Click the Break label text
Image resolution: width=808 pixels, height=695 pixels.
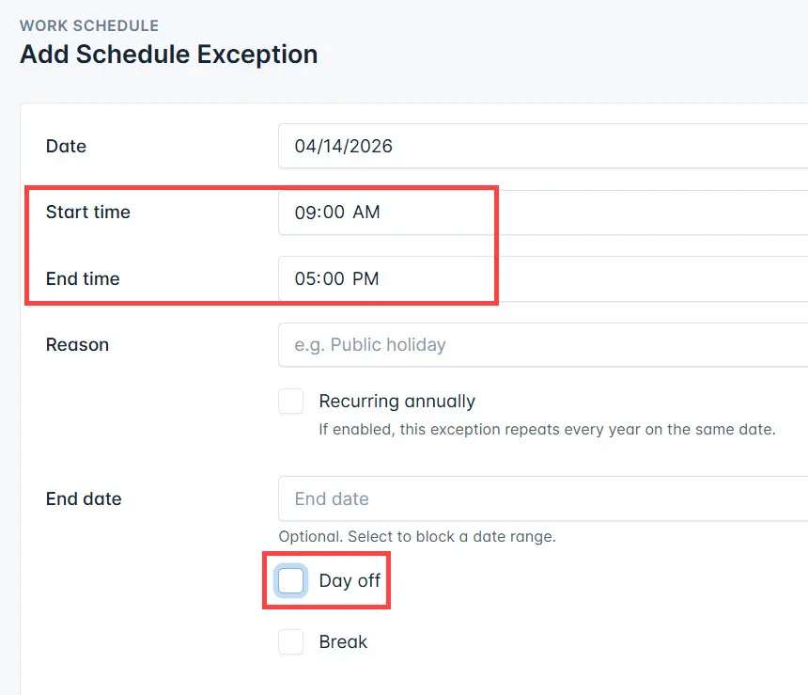point(343,642)
